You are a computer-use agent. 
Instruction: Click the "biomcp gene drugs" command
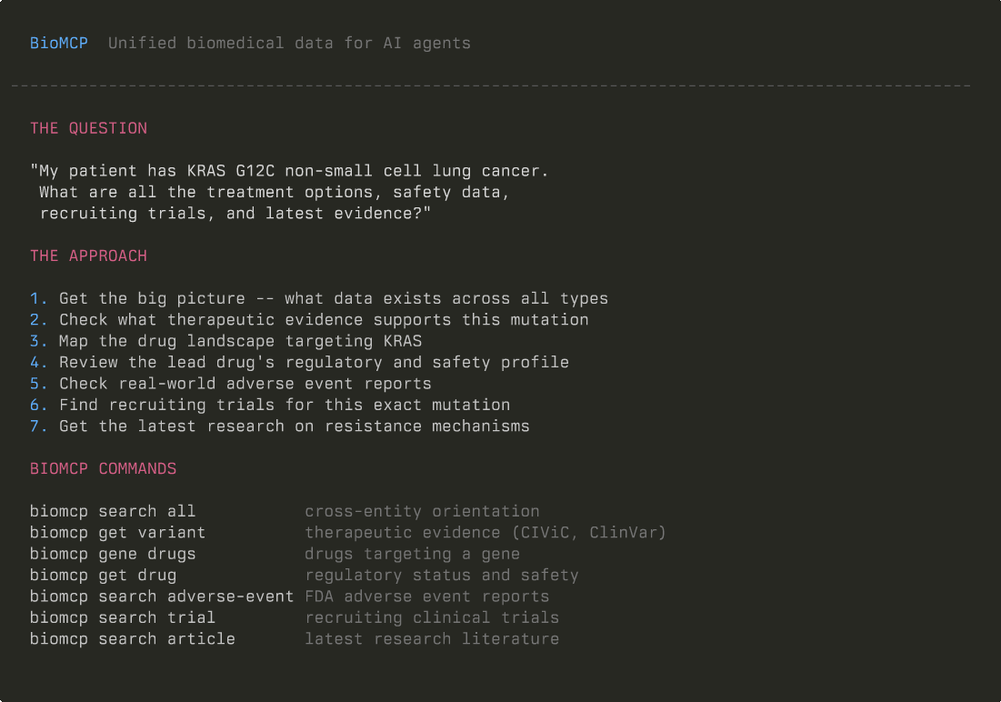(x=113, y=554)
